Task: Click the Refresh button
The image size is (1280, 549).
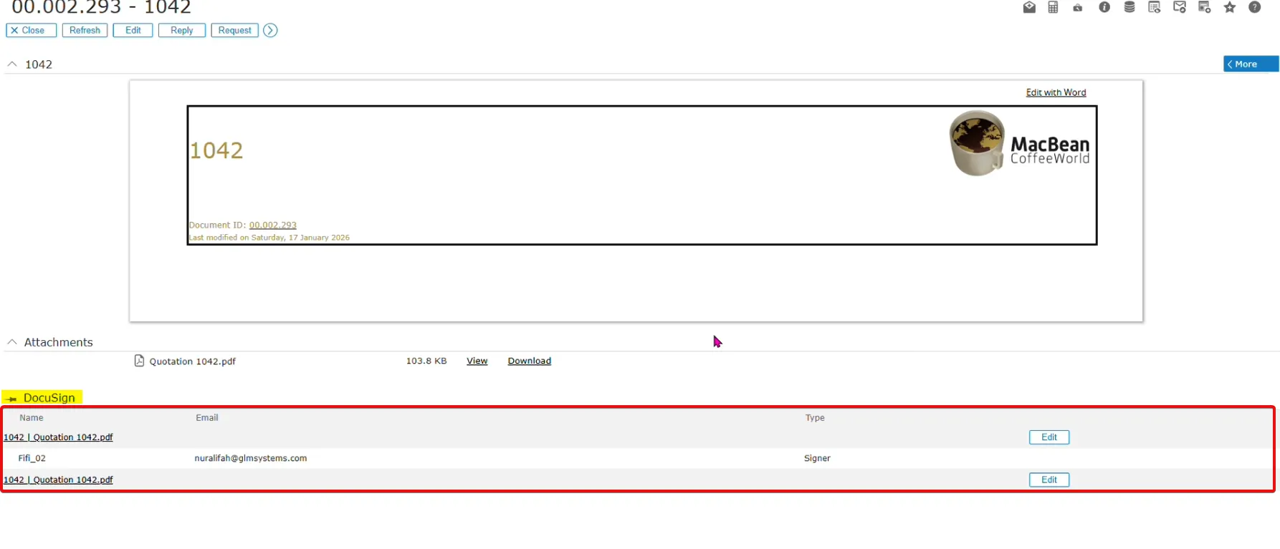Action: click(85, 30)
